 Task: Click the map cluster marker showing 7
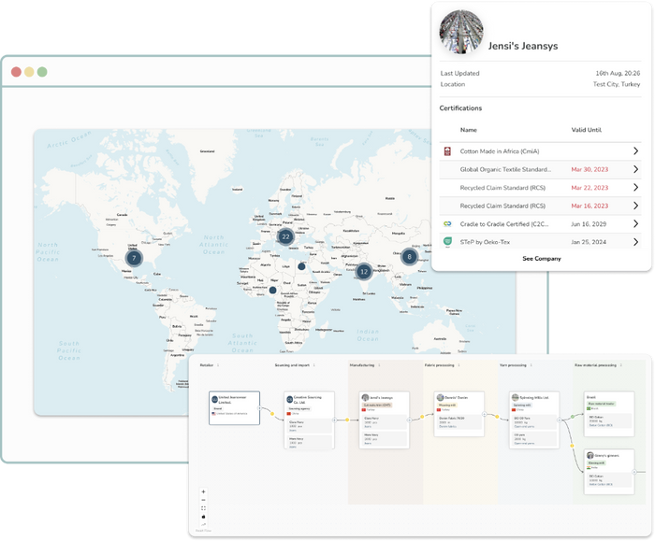(x=134, y=257)
